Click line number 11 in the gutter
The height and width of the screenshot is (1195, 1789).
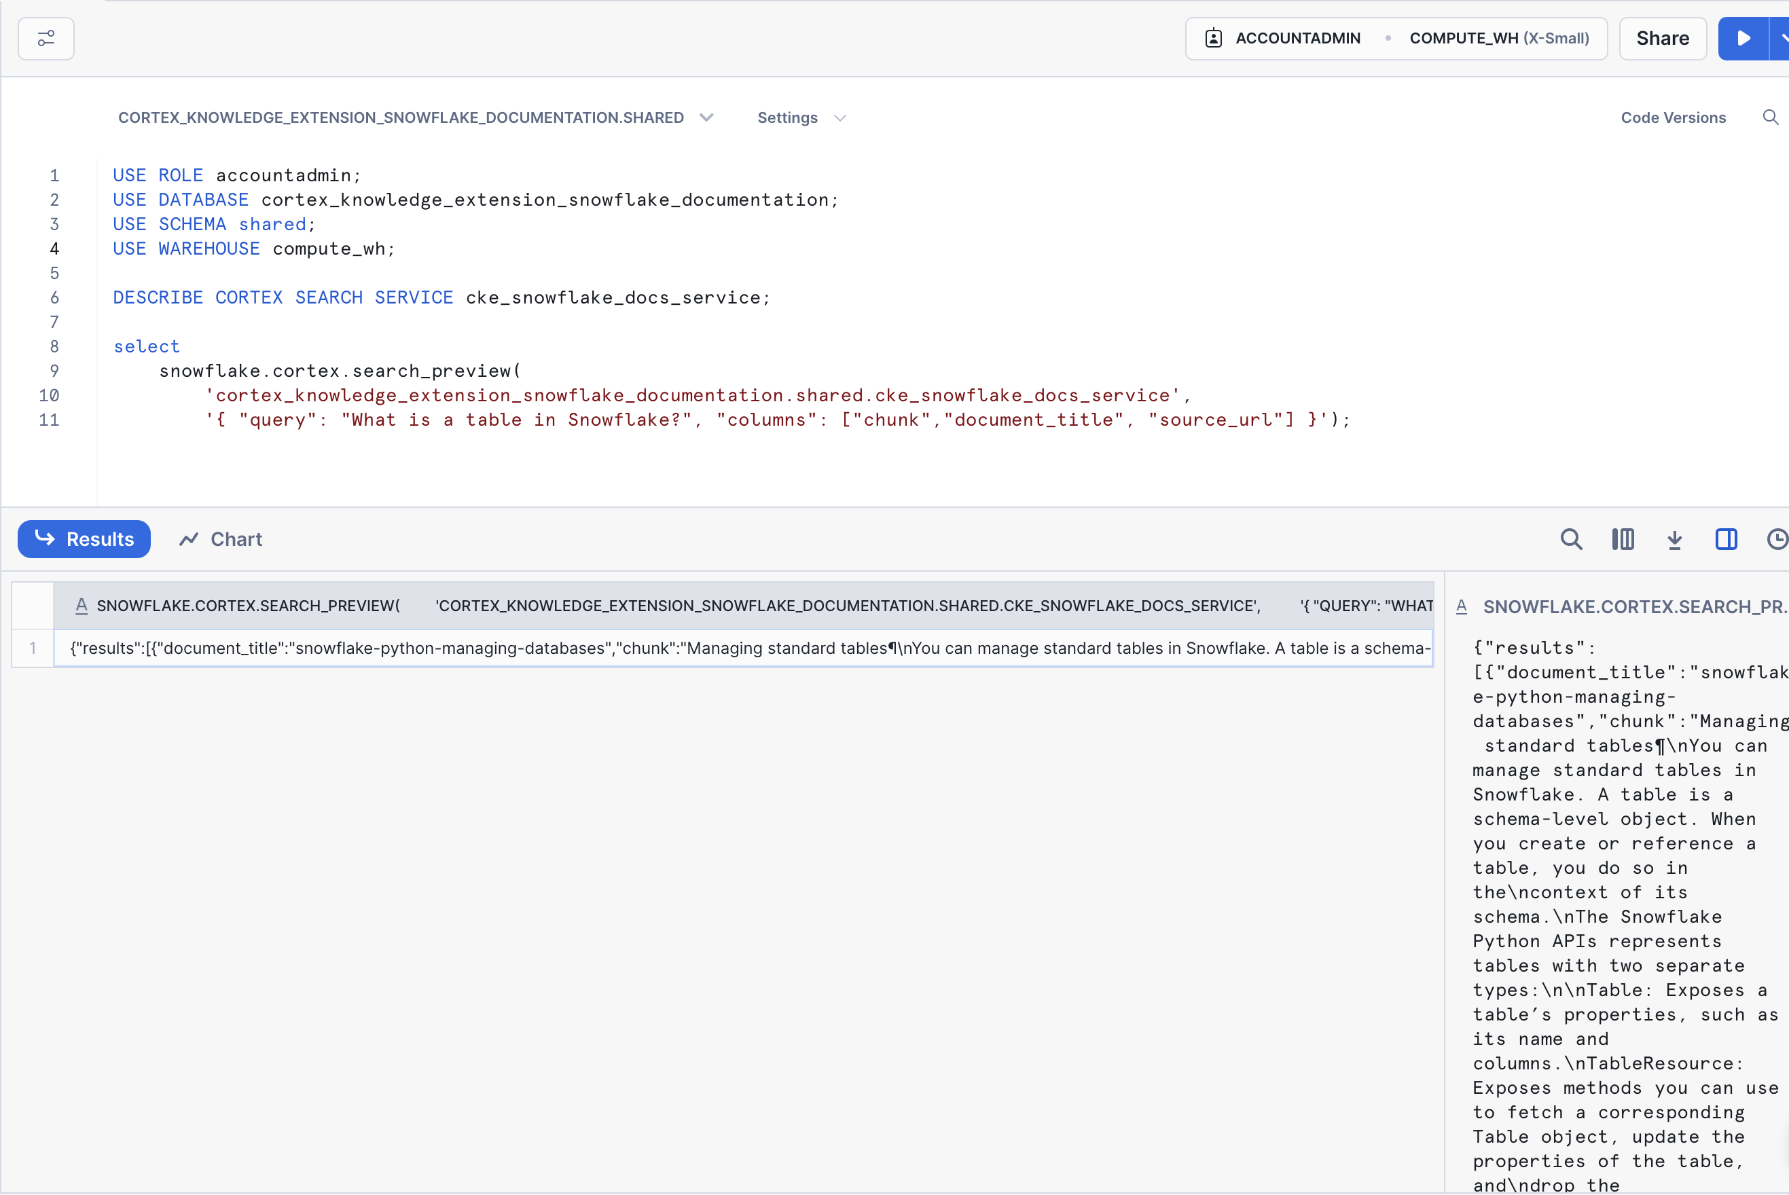click(49, 419)
